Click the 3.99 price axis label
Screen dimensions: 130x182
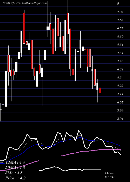pyautogui.click(x=120, y=110)
